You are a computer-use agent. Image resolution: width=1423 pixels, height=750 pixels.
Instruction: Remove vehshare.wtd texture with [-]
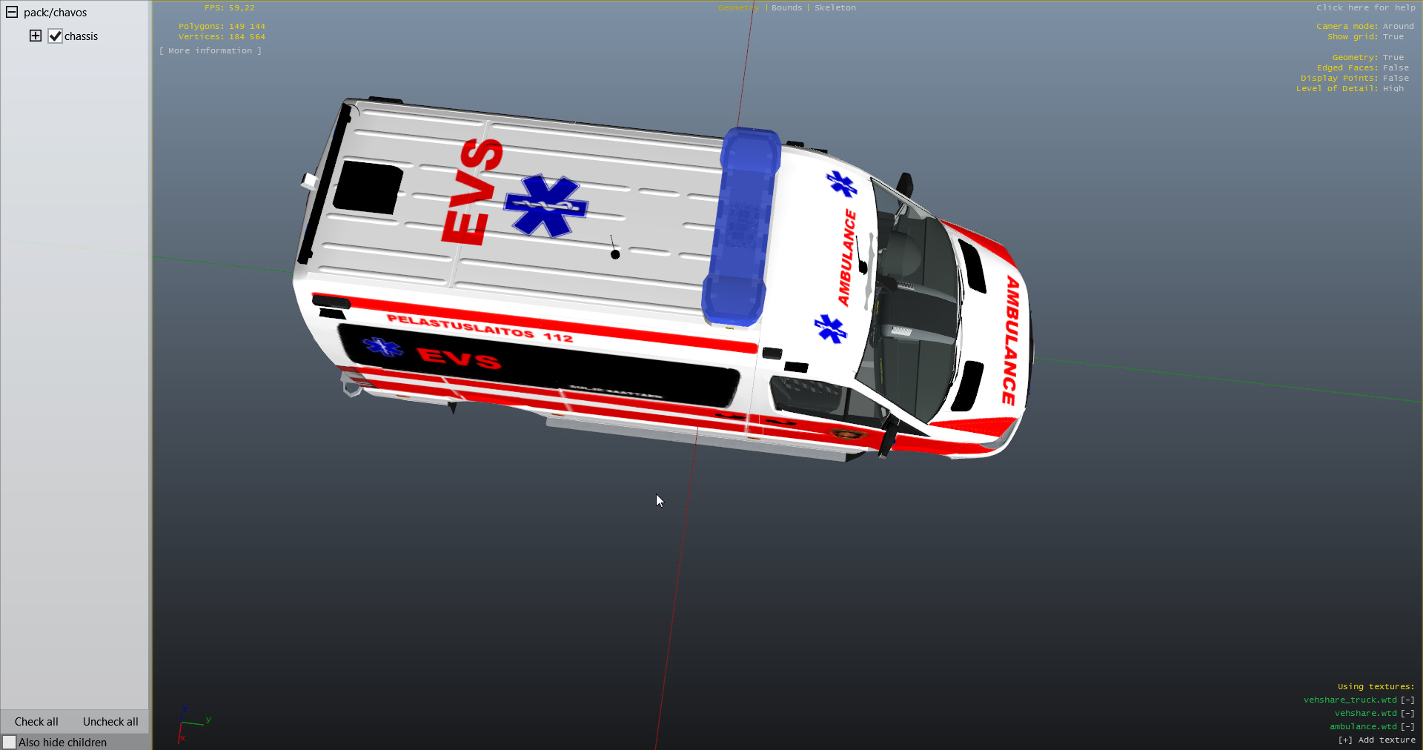[1407, 713]
